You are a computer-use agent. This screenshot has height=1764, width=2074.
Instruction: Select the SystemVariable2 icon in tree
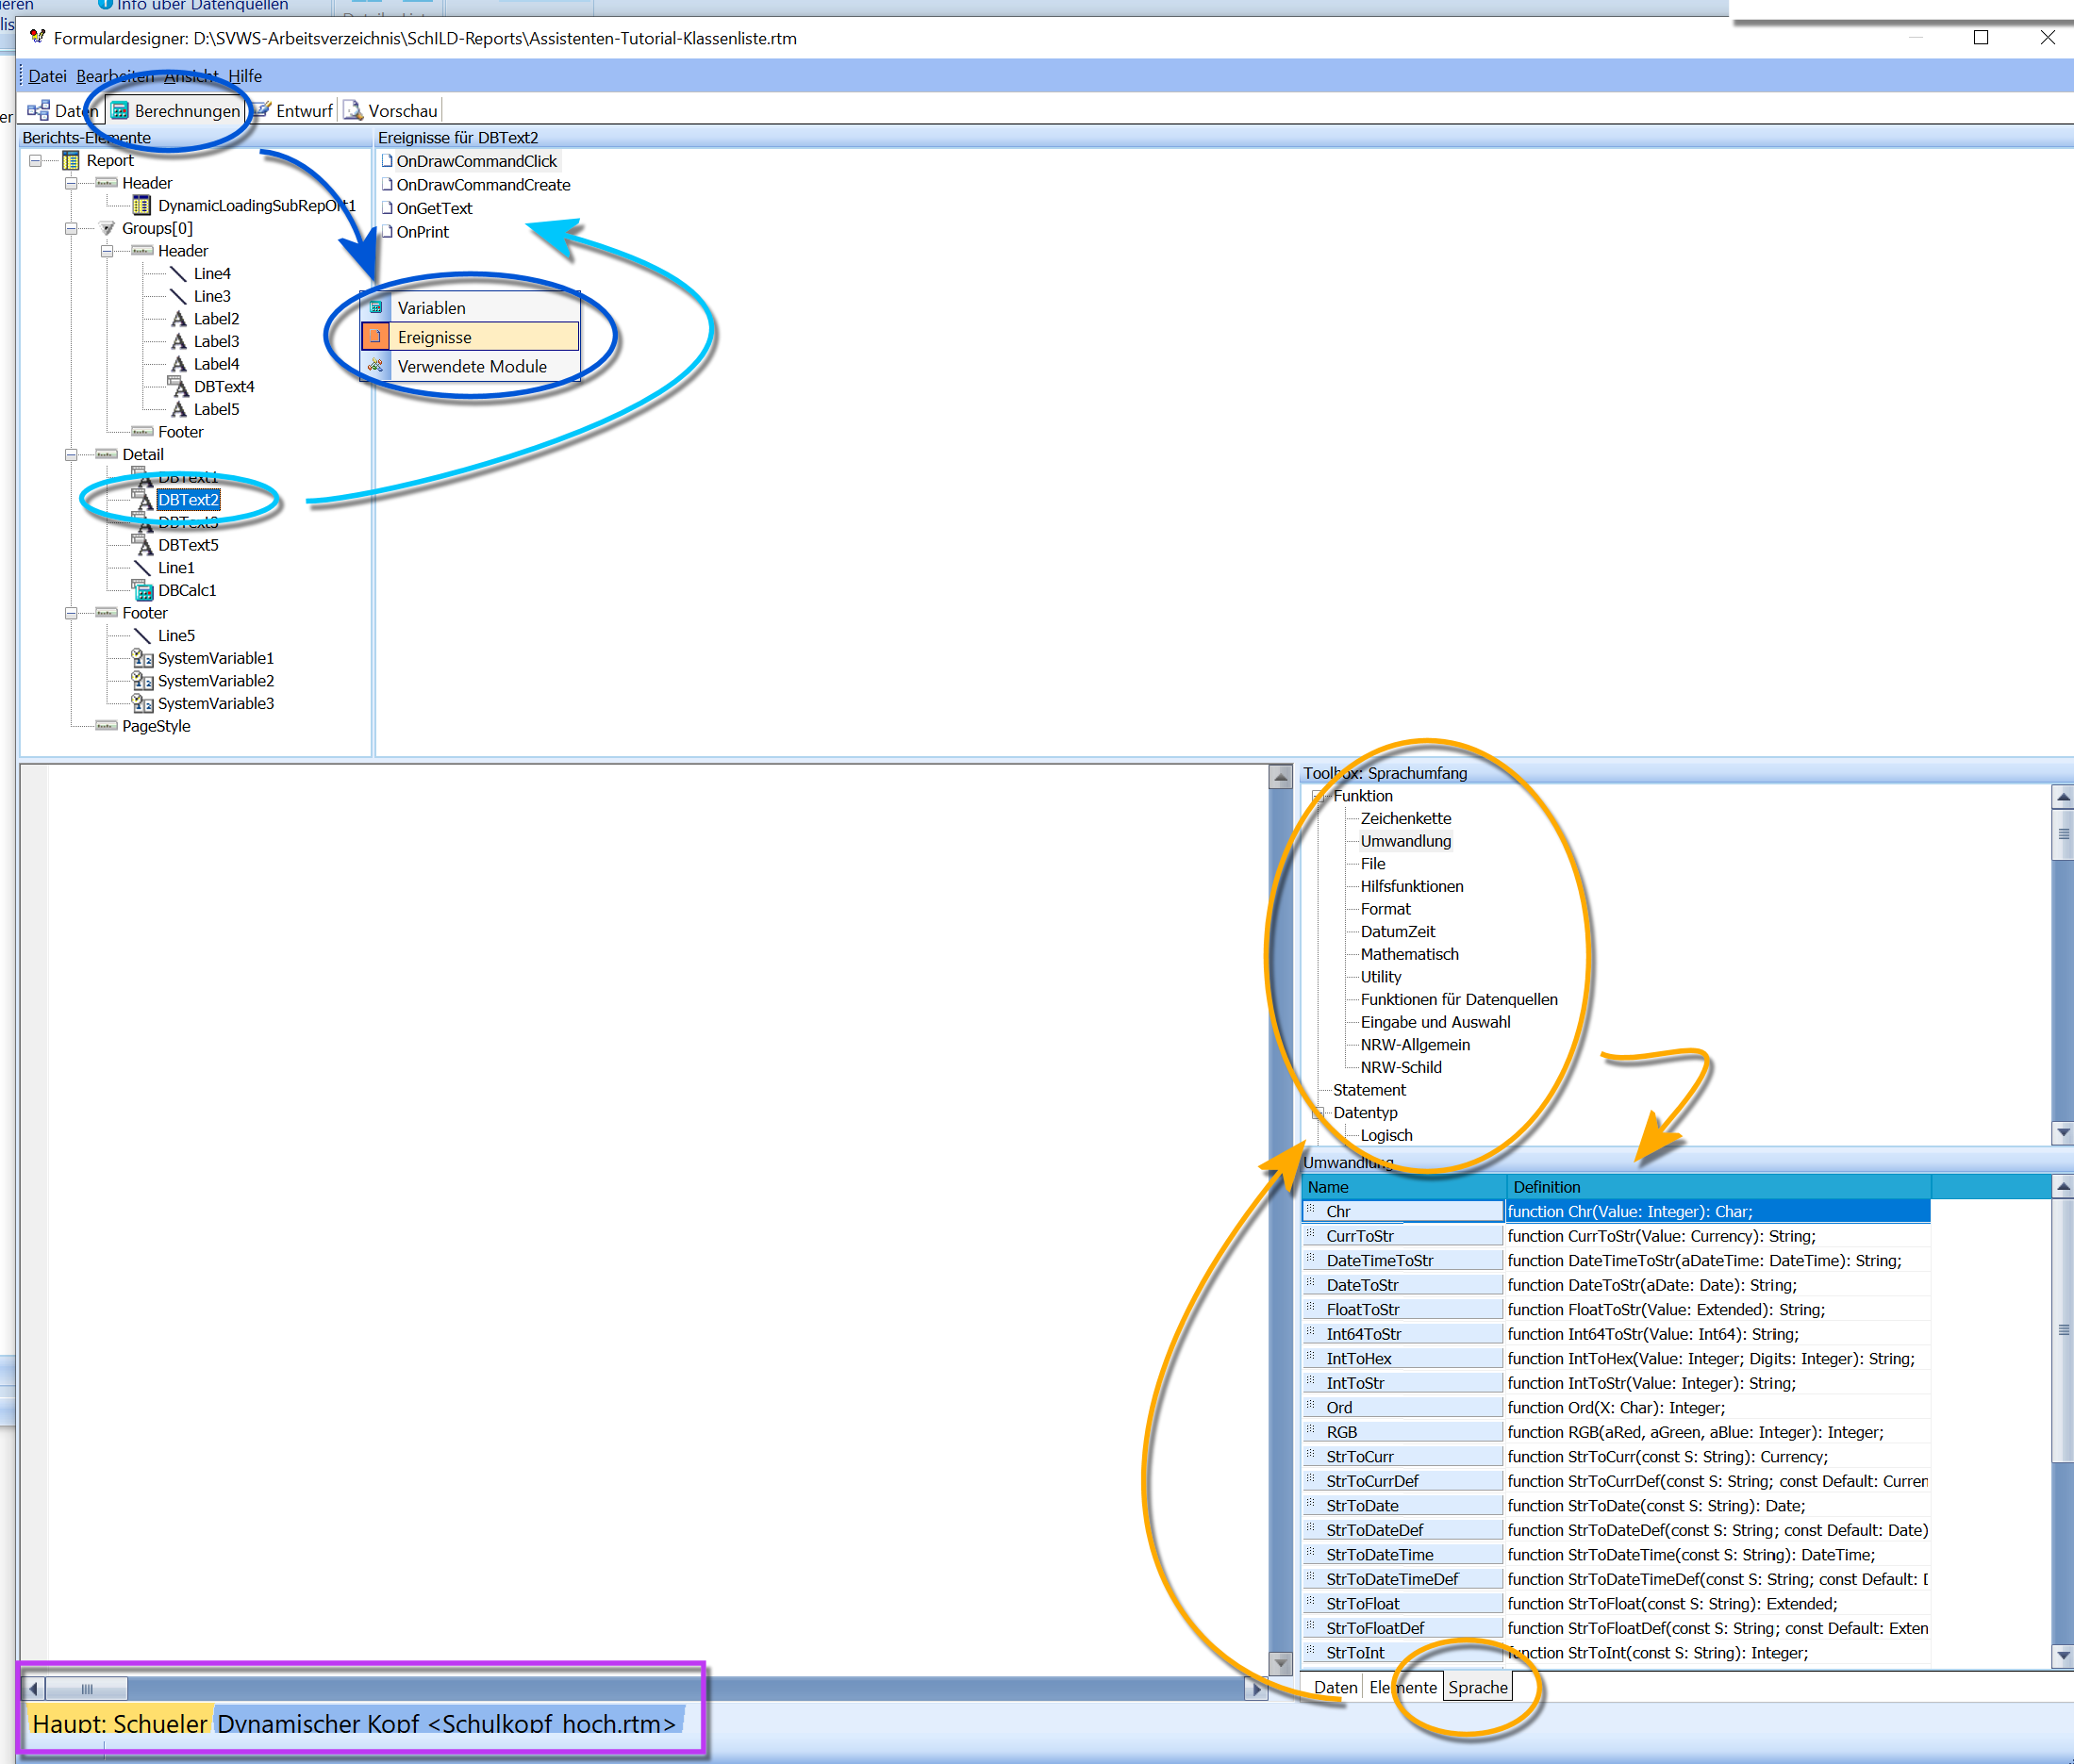(143, 681)
